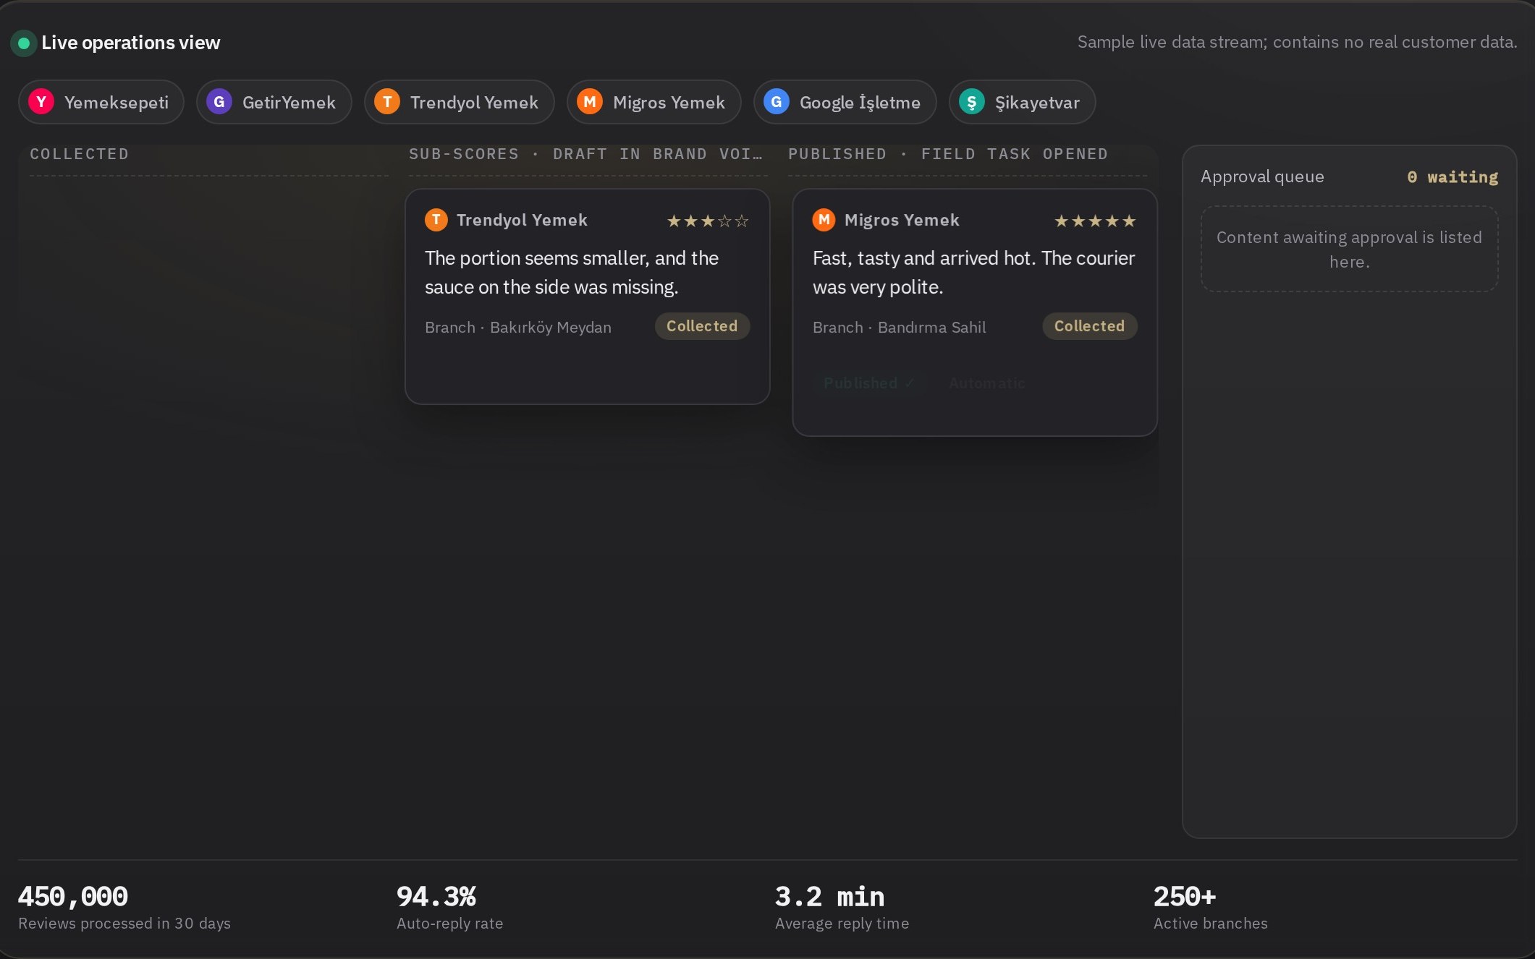
Task: Click the five-star rating on Migros card
Action: tap(1095, 221)
